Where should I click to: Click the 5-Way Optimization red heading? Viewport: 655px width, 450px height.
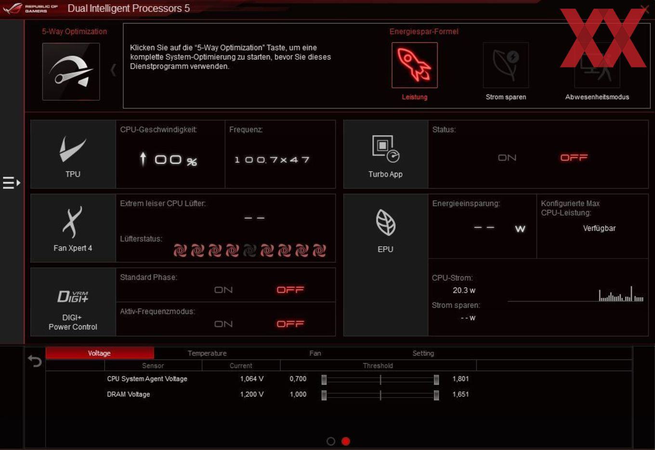(x=75, y=31)
